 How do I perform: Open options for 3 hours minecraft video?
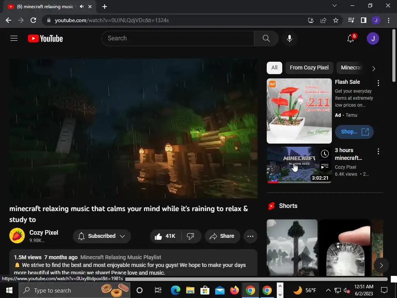click(378, 152)
